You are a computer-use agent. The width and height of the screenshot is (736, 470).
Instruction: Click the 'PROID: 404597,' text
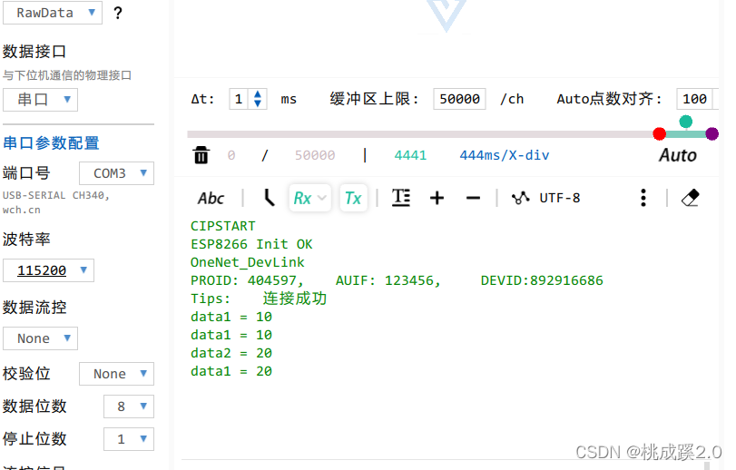point(247,280)
